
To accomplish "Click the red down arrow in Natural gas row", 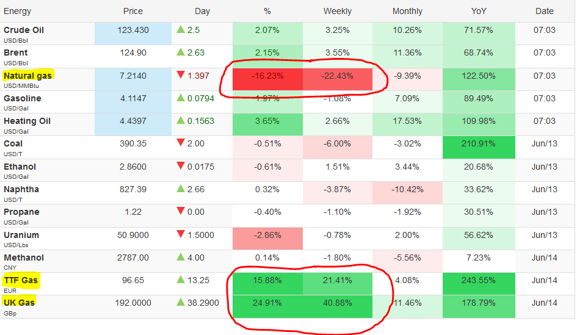I will 180,75.
